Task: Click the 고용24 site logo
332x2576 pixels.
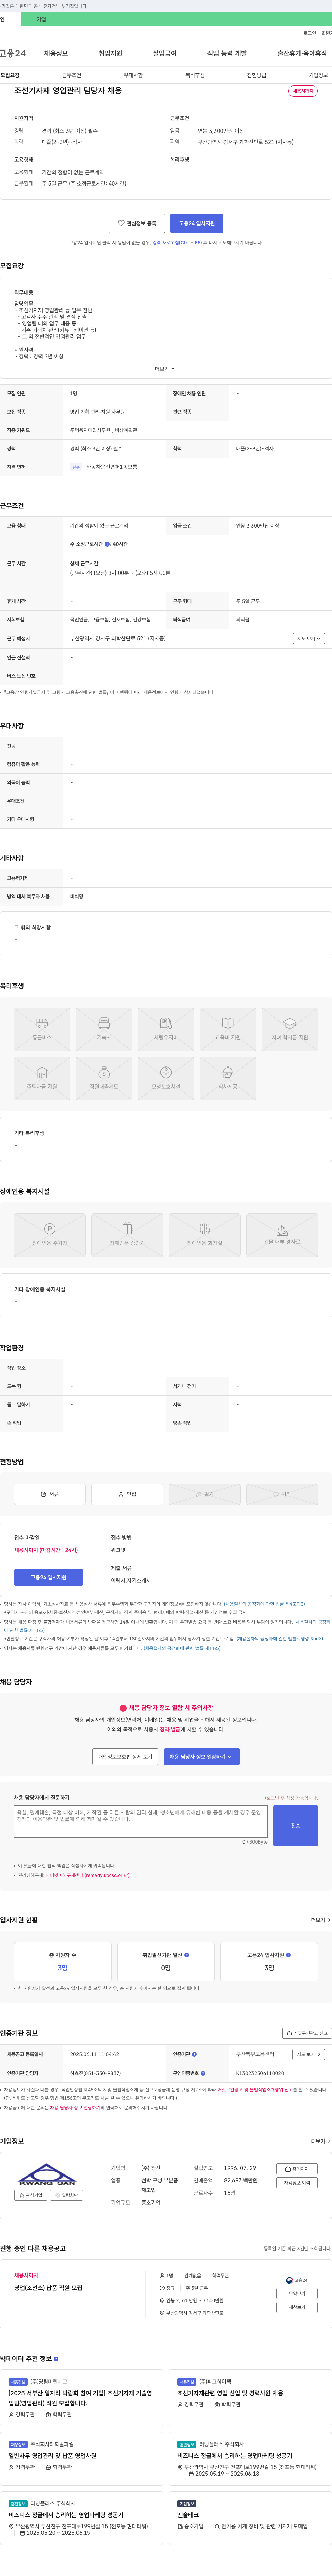Action: coord(13,53)
